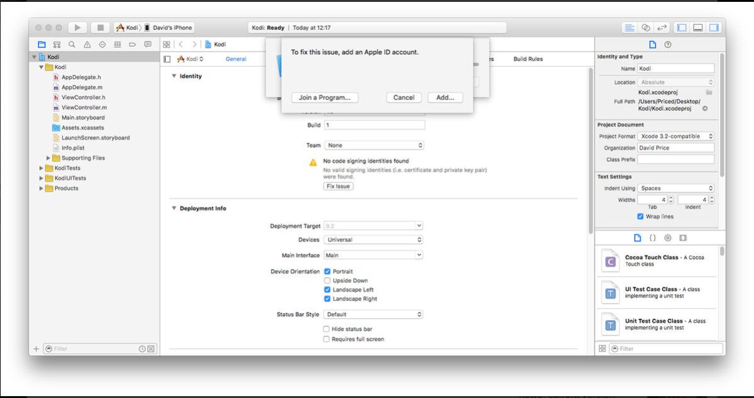754x398 pixels.
Task: Show the Code Snippet library braces icon
Action: coord(652,238)
